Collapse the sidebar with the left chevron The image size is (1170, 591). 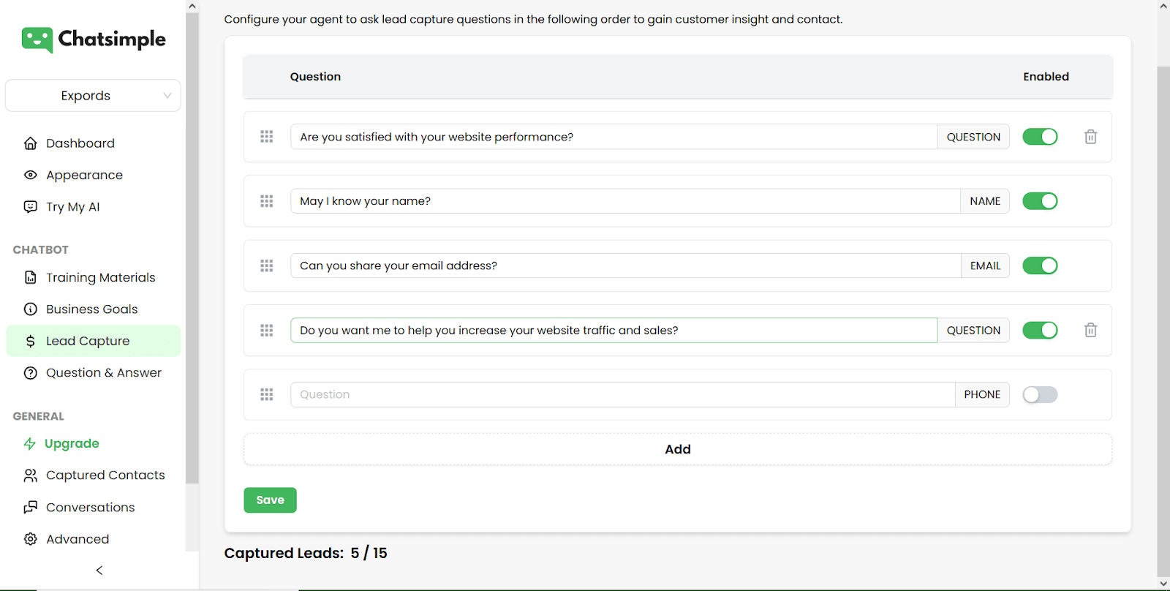click(99, 570)
